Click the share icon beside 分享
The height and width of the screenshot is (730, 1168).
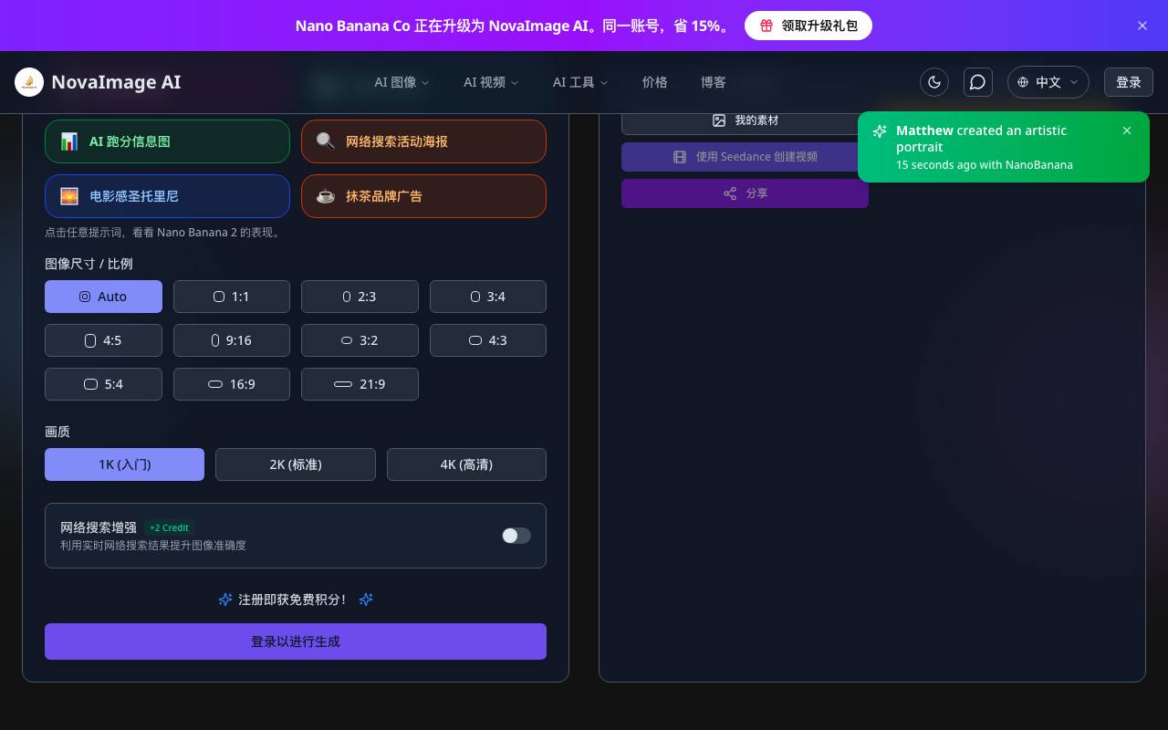[x=730, y=193]
